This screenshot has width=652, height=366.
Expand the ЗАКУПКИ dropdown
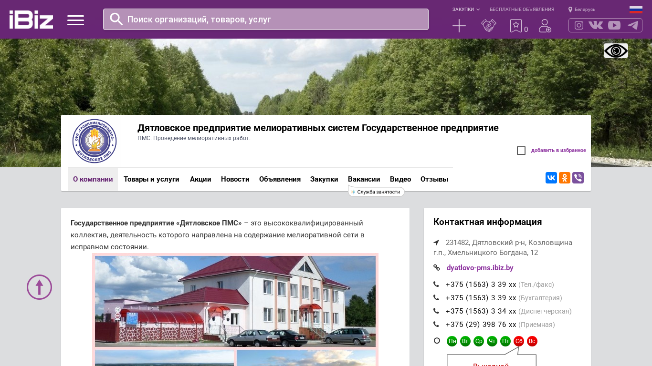click(x=466, y=10)
